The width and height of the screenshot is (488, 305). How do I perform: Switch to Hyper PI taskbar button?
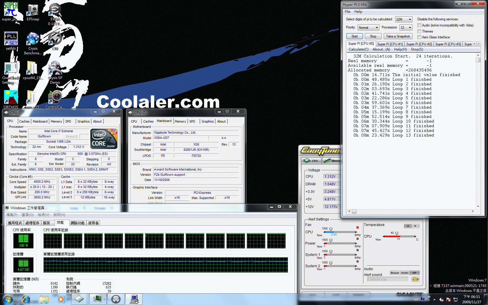(134, 299)
